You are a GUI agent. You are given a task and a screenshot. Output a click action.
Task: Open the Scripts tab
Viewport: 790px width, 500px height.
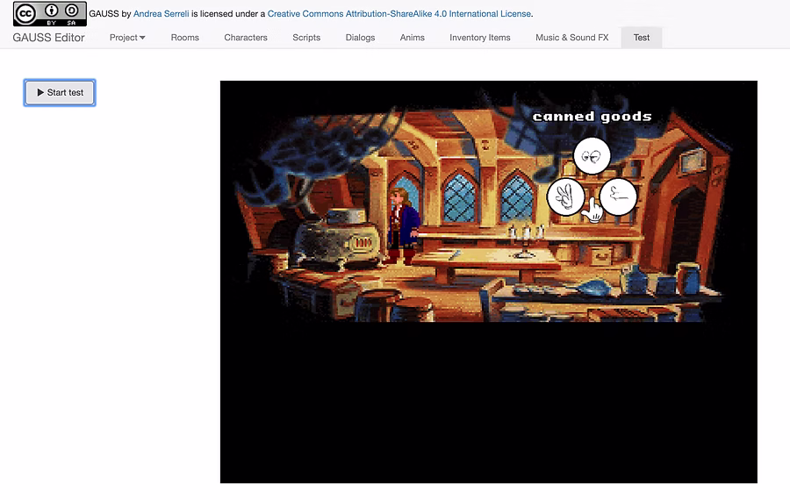[x=306, y=37]
